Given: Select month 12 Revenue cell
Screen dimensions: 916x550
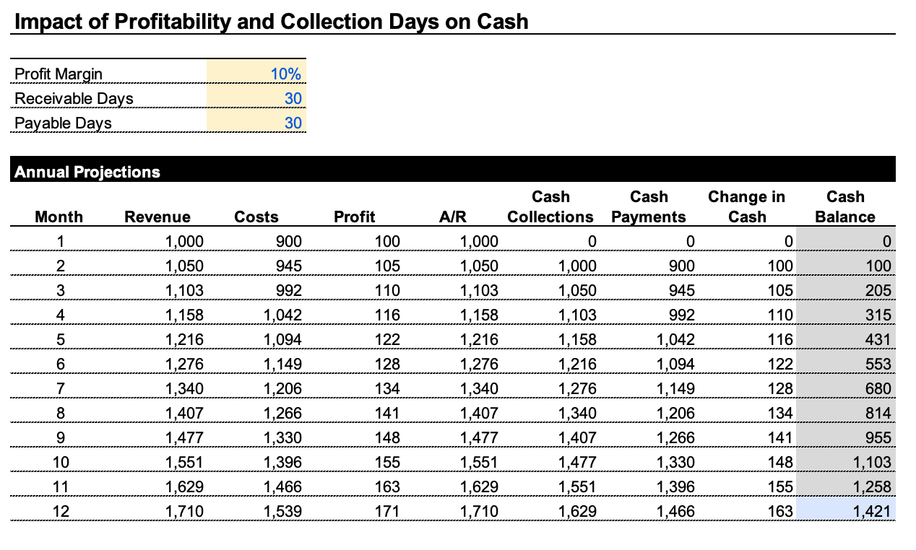Looking at the screenshot, I should [x=157, y=511].
